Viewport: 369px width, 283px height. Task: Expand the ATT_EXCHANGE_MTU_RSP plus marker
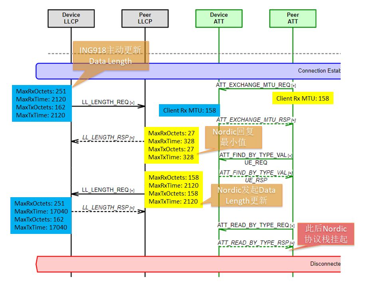tap(294, 120)
